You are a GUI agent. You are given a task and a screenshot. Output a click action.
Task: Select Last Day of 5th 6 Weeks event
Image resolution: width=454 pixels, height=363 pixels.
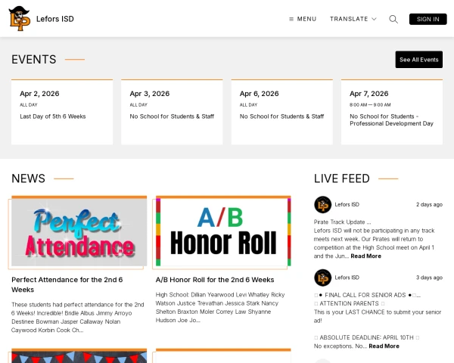pos(53,116)
